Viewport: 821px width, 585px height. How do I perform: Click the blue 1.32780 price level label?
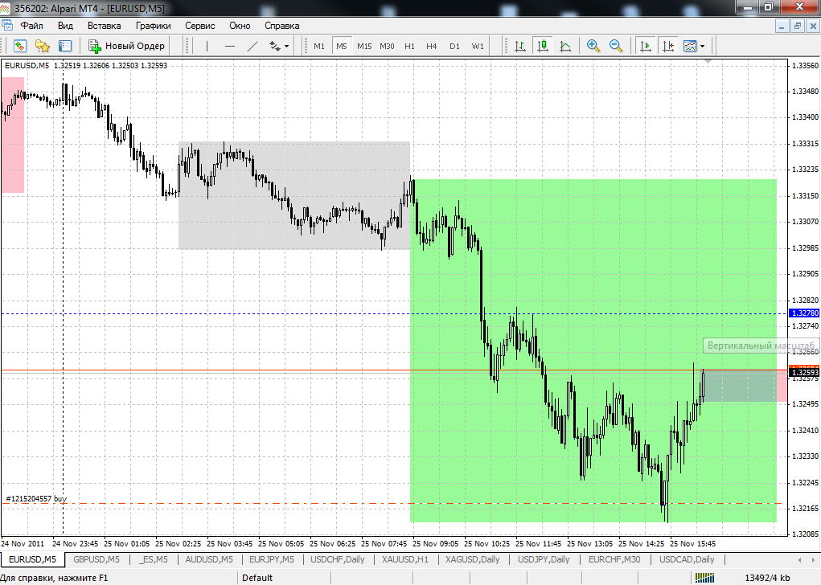[804, 313]
